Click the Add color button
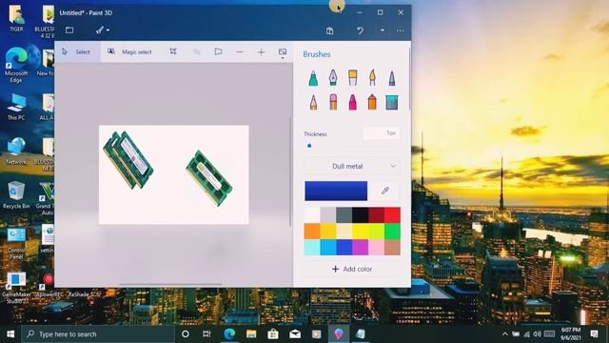Image resolution: width=609 pixels, height=343 pixels. click(352, 269)
